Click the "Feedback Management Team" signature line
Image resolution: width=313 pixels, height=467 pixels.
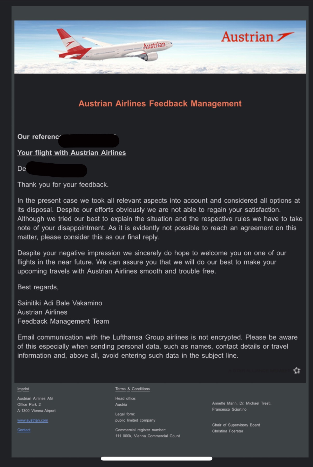coord(63,321)
